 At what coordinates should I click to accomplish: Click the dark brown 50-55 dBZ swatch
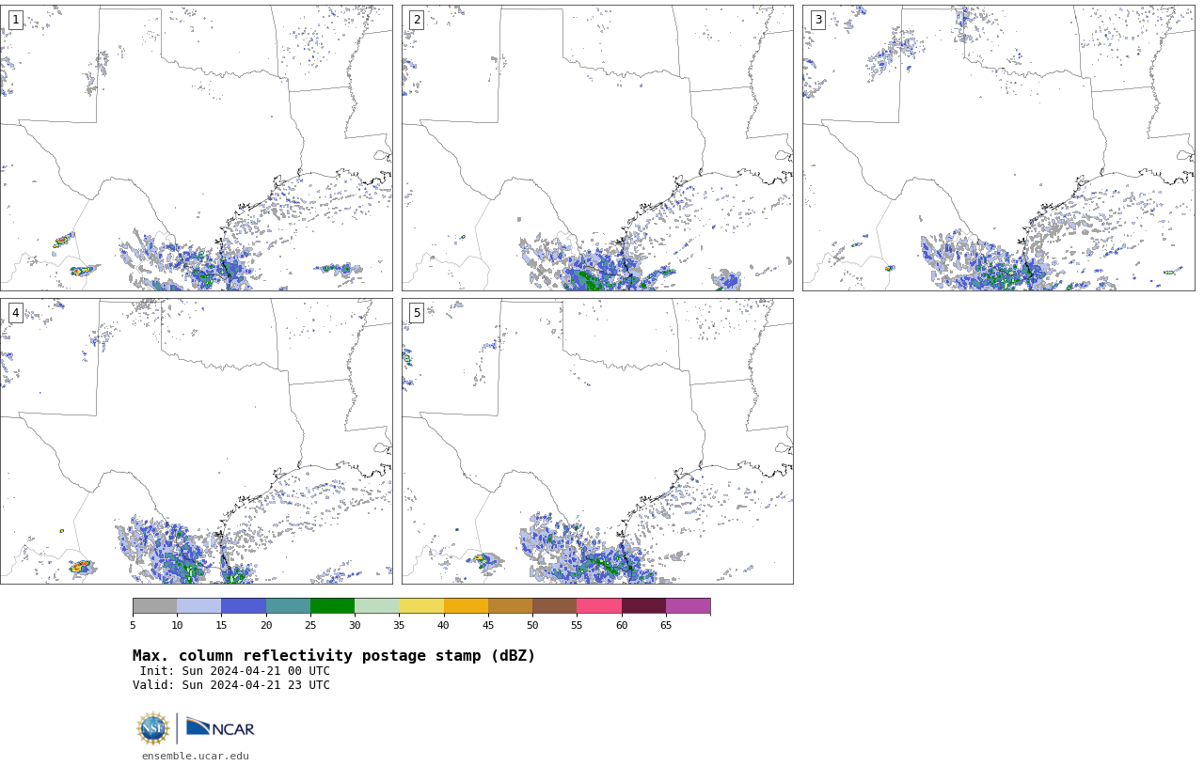click(555, 606)
